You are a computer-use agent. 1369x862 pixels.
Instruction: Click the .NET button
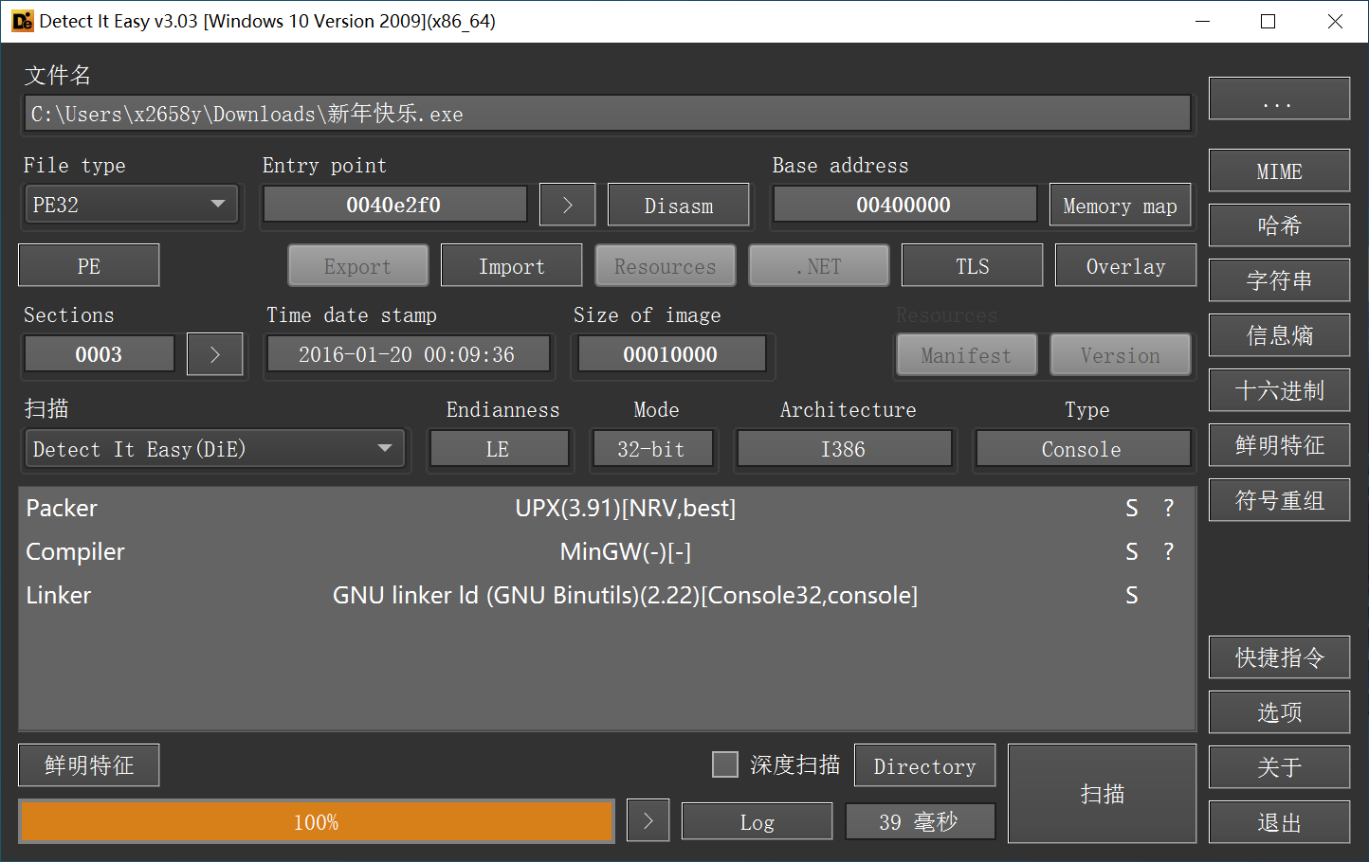point(819,265)
